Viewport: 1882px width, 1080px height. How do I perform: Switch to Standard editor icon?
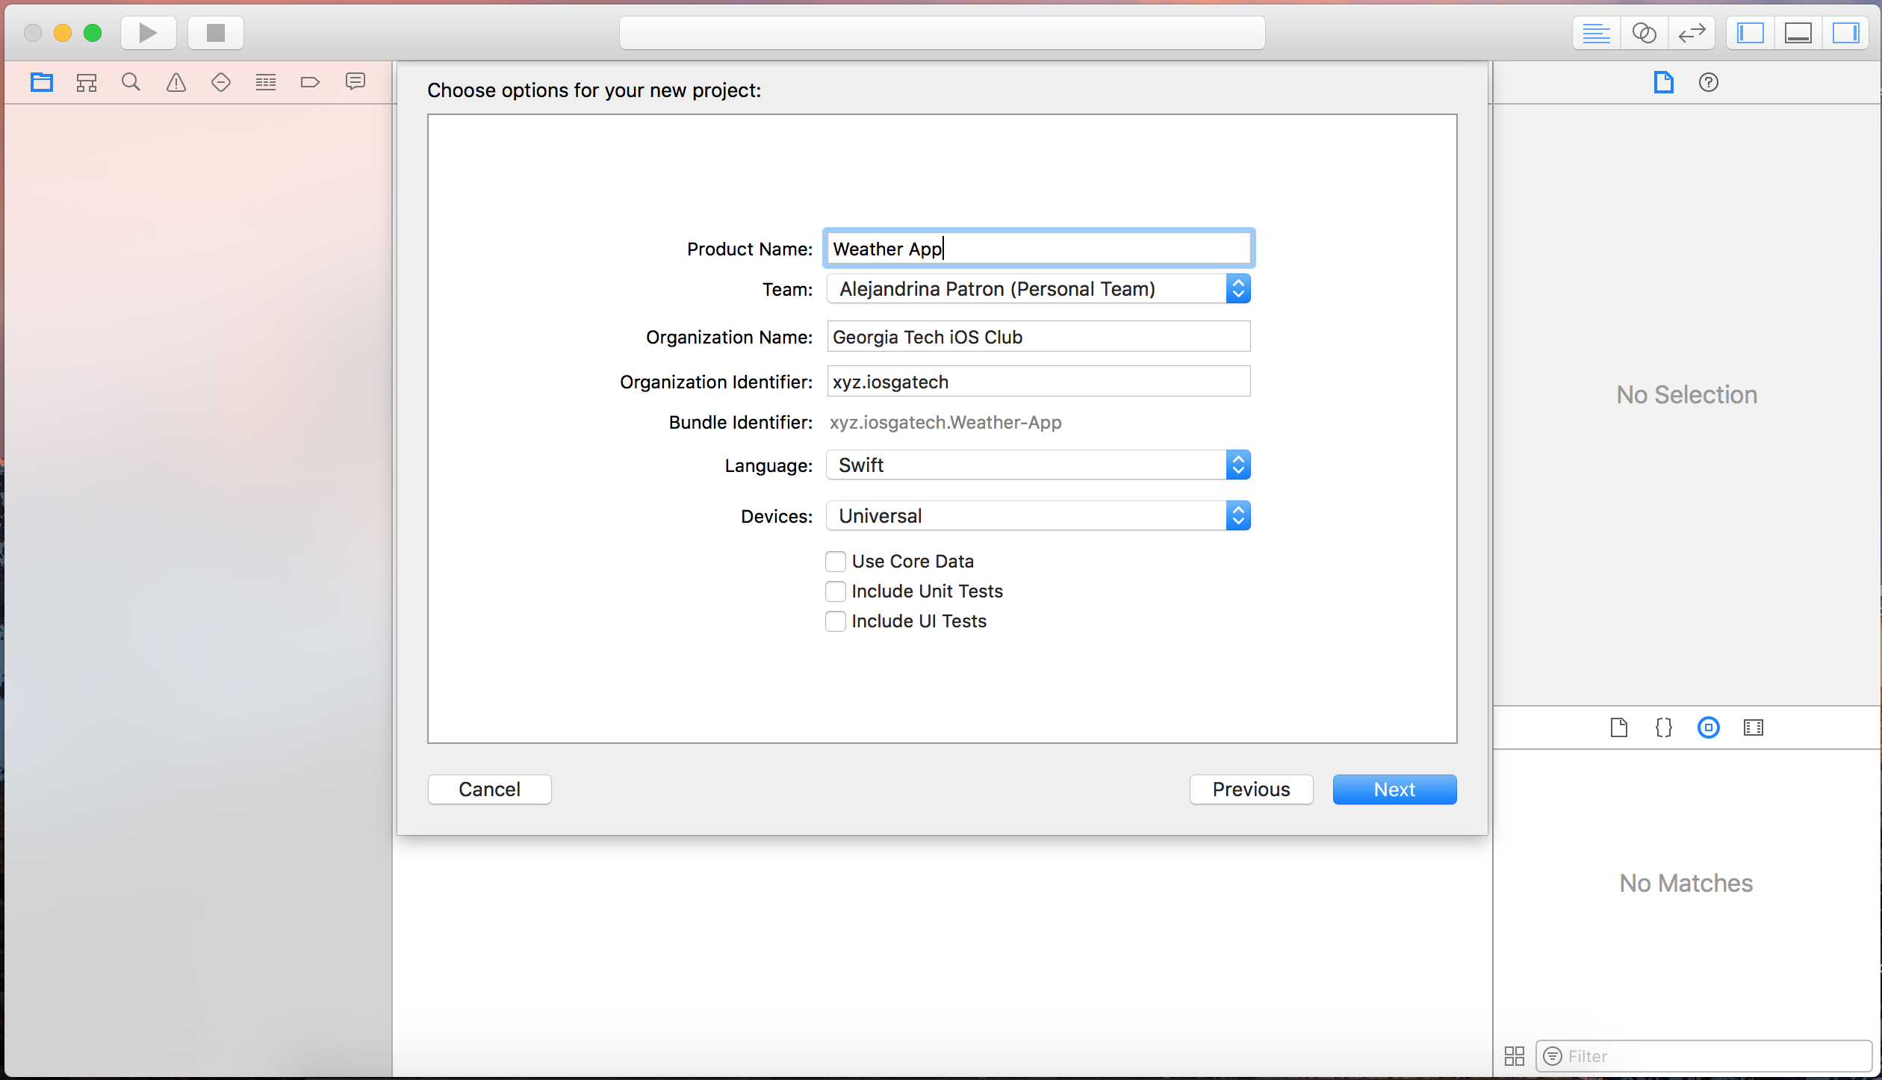click(x=1596, y=33)
